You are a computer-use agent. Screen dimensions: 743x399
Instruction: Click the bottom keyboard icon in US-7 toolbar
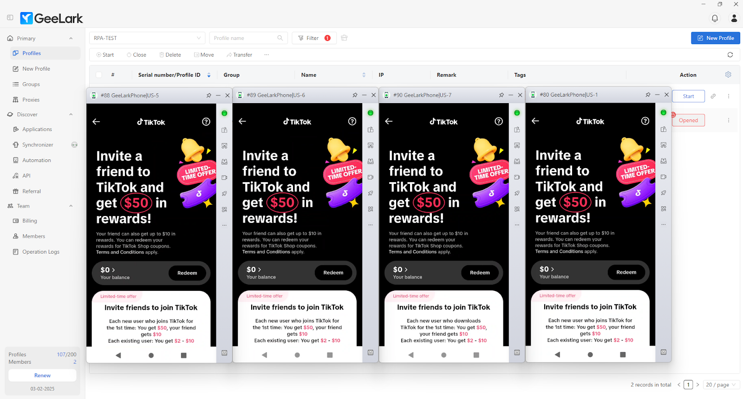517,353
